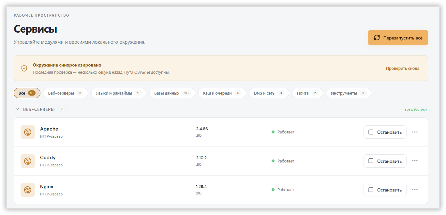446x215 pixels.
Task: Open more options for Caddy
Action: pyautogui.click(x=415, y=161)
